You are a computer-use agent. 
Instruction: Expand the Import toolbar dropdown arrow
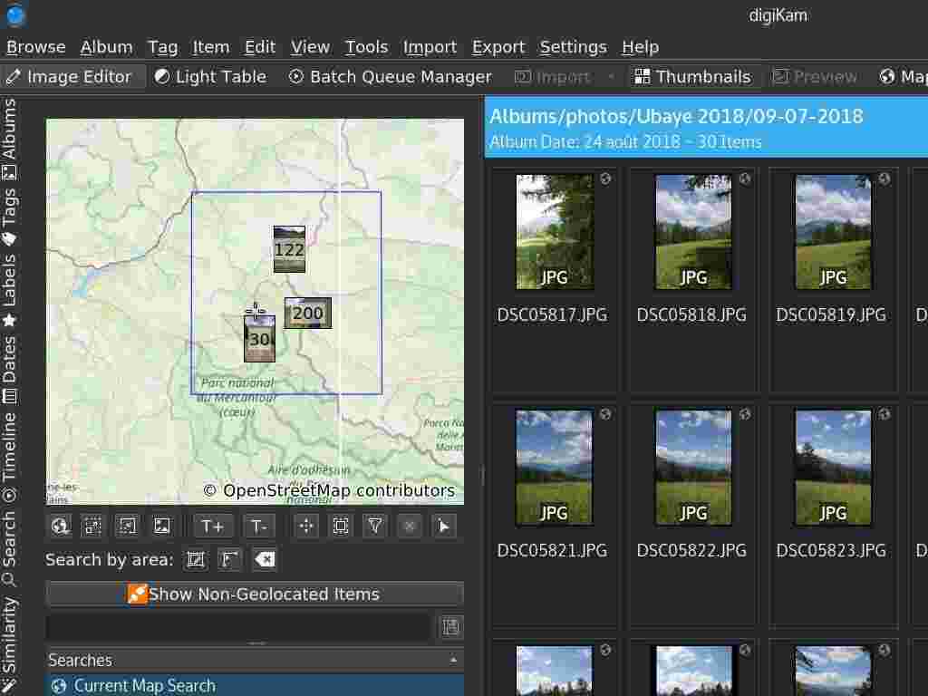[x=611, y=76]
